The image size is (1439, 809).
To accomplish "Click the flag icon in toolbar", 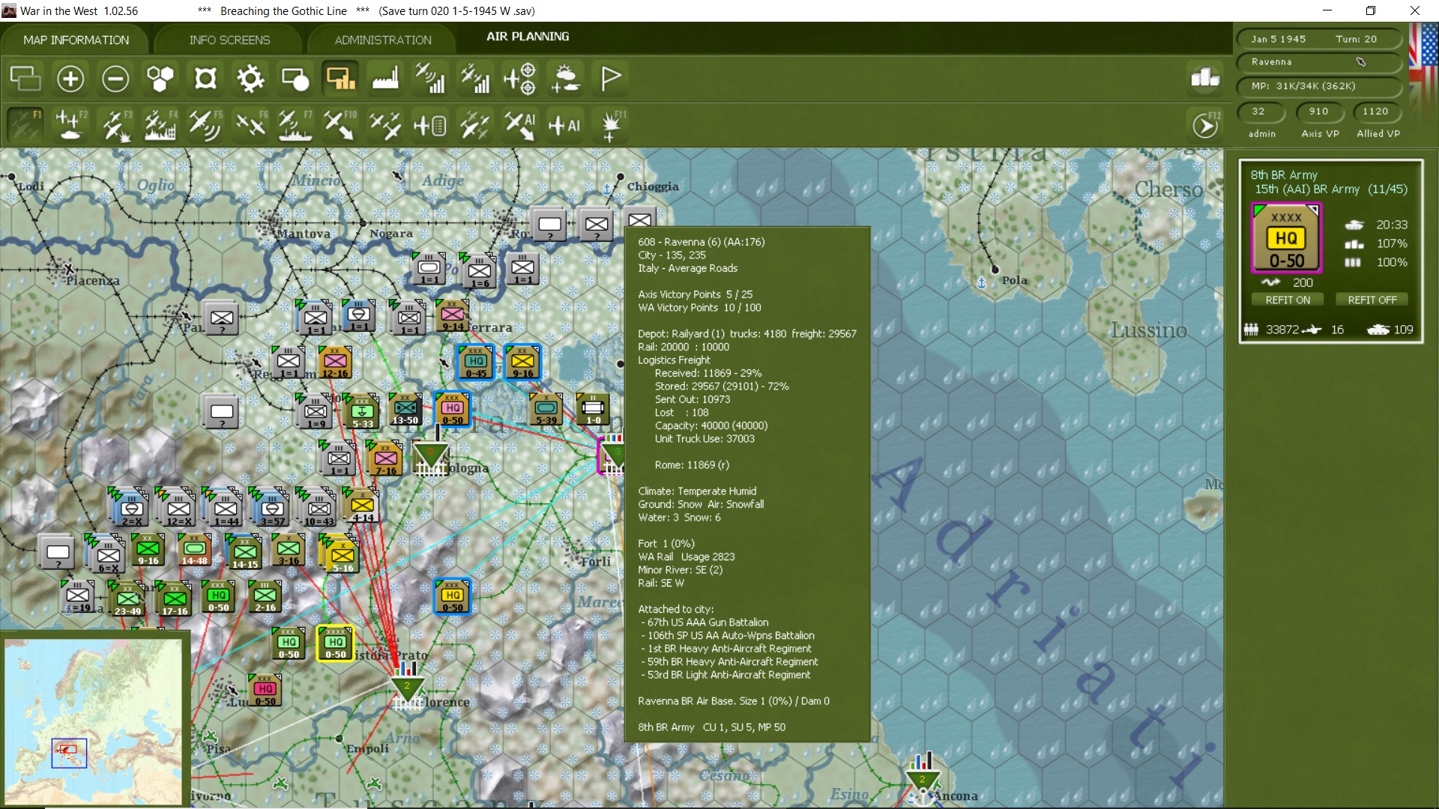I will pos(611,79).
